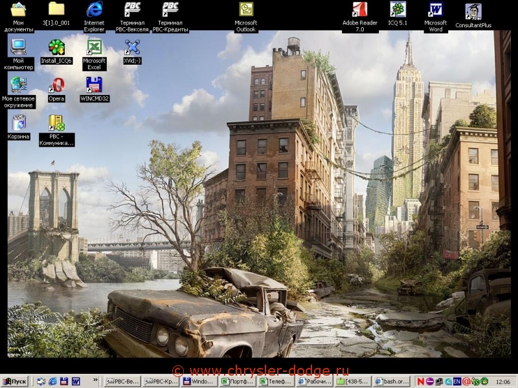Viewport: 518px width, 388px height.
Task: Select the ICQ 5.1 desktop shortcut
Action: point(398,14)
